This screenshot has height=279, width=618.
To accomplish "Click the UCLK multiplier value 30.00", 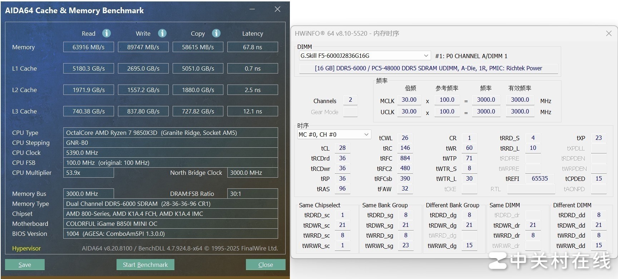I will [x=409, y=112].
